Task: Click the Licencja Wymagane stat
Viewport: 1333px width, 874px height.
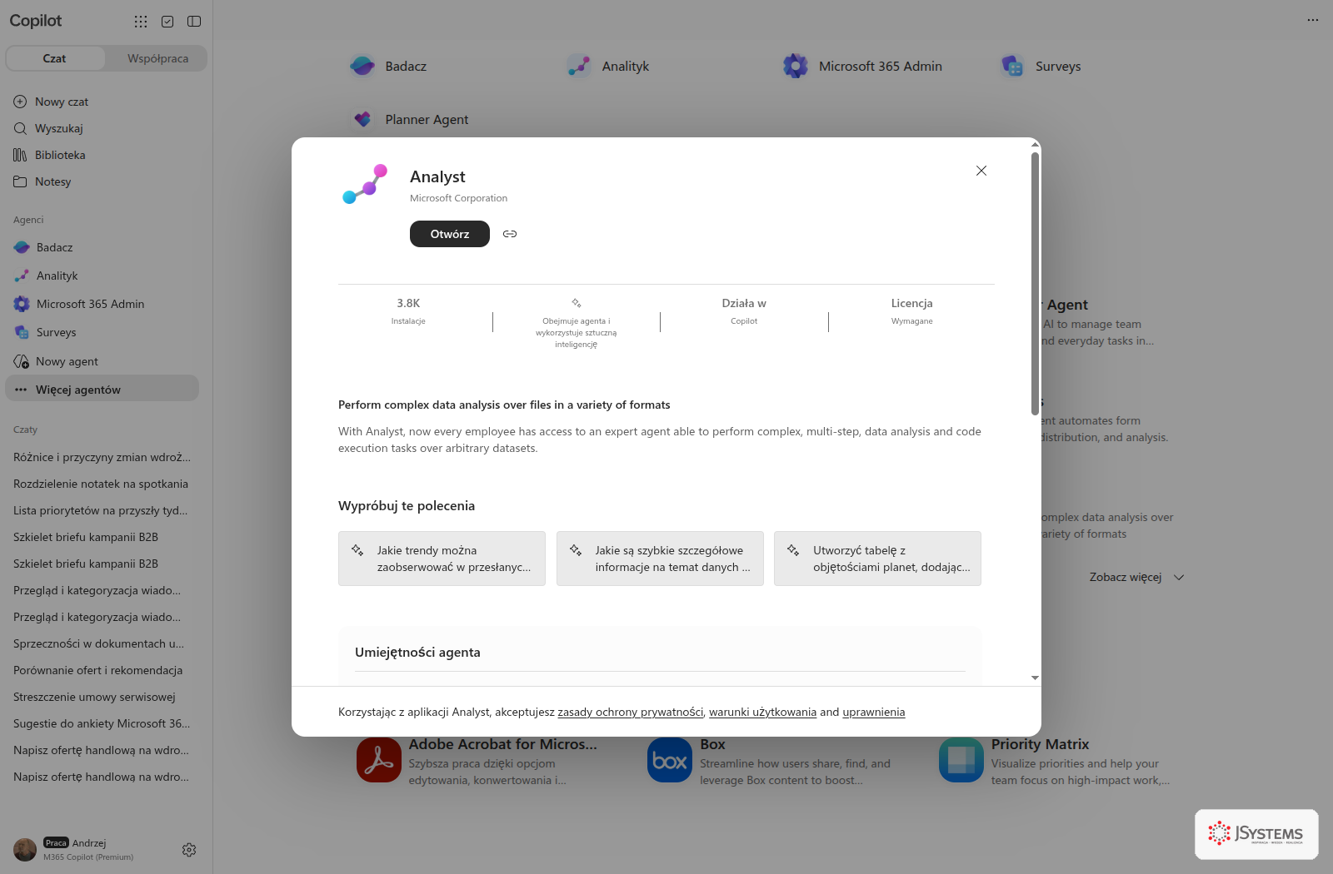Action: click(912, 311)
